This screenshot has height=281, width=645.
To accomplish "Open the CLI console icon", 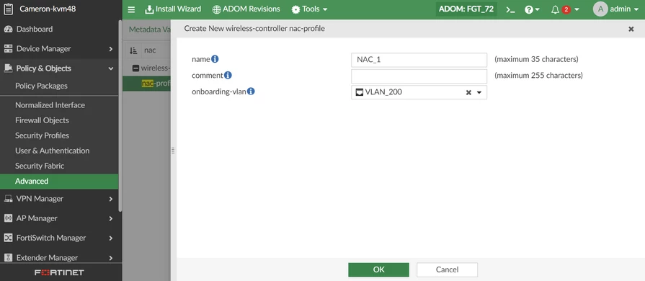I will point(510,9).
